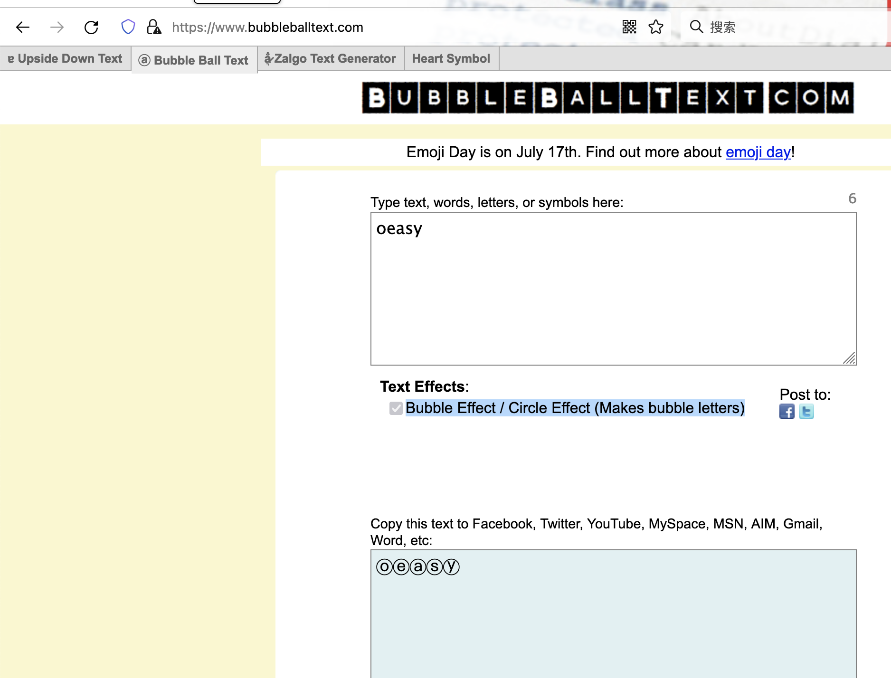Click the Bubble Effect / Circle Effect label

click(575, 408)
